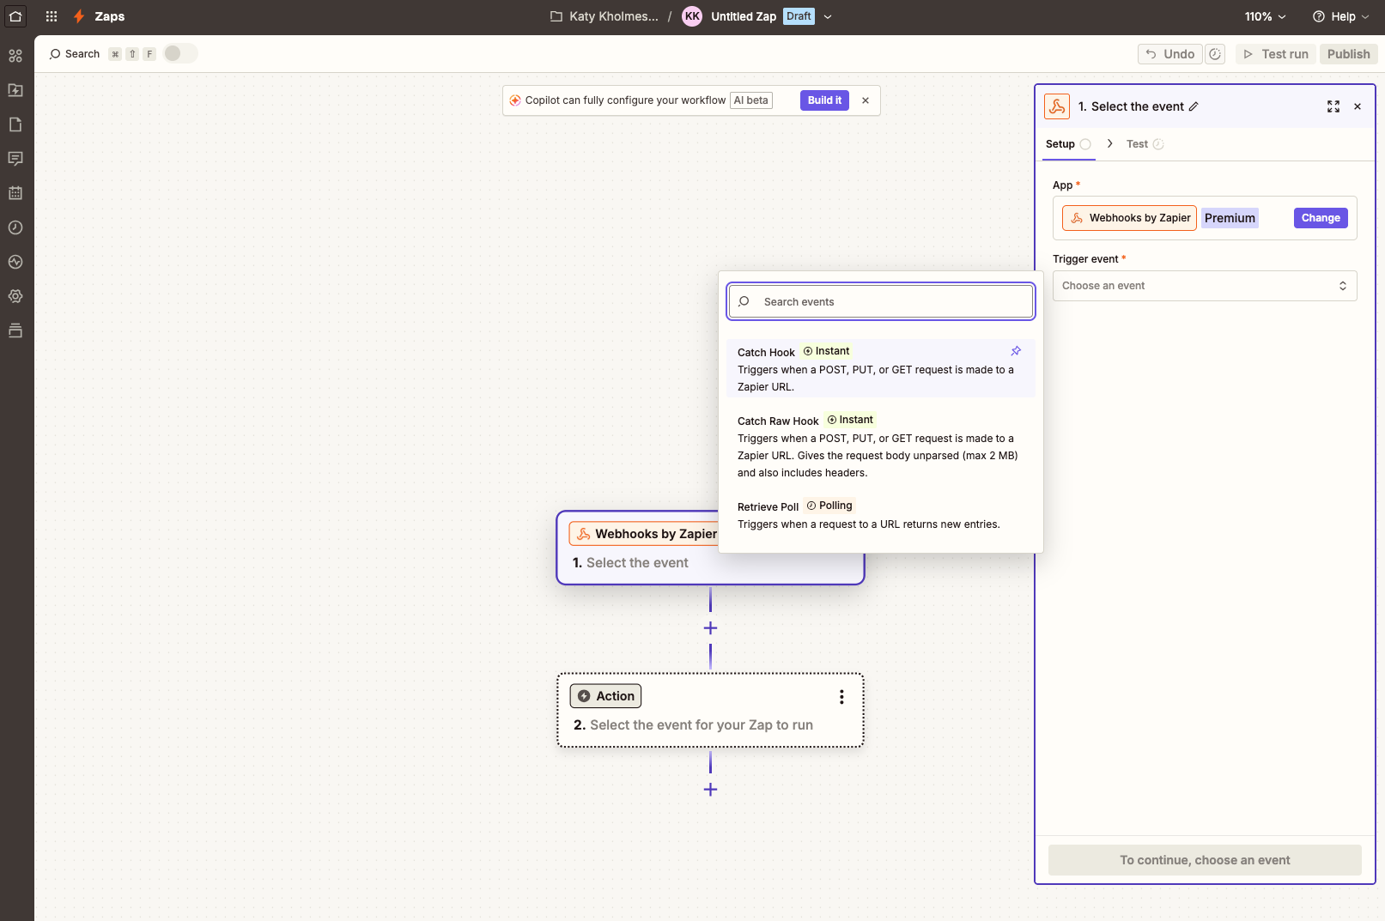This screenshot has height=921, width=1385.
Task: Open the calendar schedule sidebar icon
Action: pos(15,193)
